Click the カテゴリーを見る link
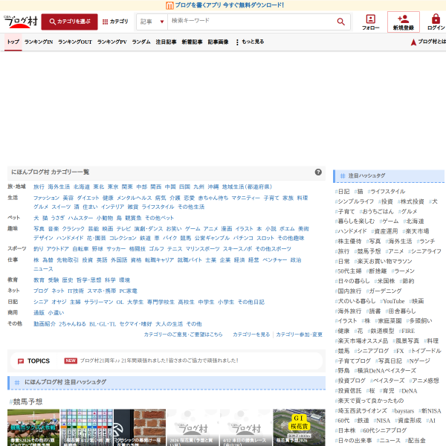The image size is (446, 446). click(251, 334)
